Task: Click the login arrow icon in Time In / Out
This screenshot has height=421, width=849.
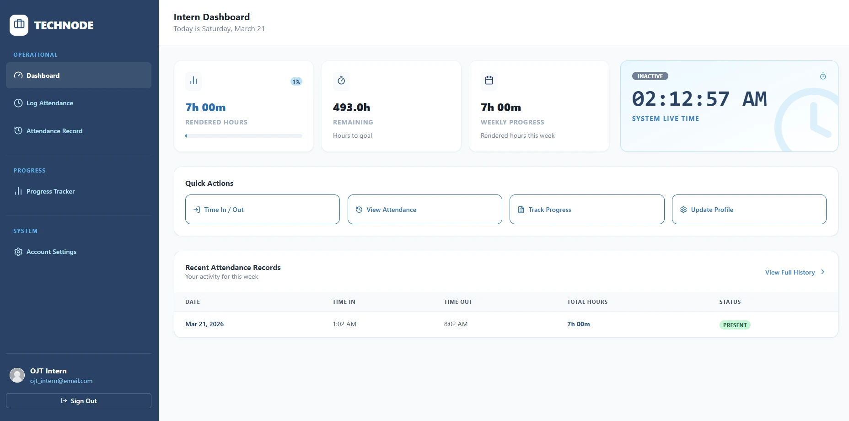Action: (x=197, y=210)
